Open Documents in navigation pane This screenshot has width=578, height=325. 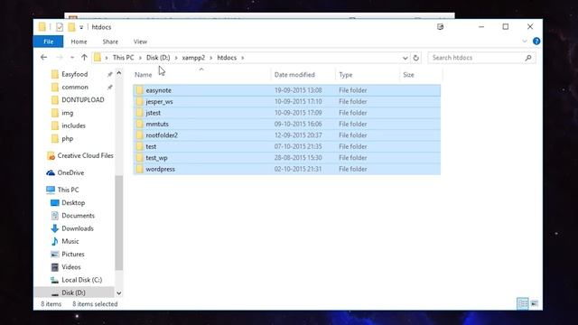click(78, 216)
